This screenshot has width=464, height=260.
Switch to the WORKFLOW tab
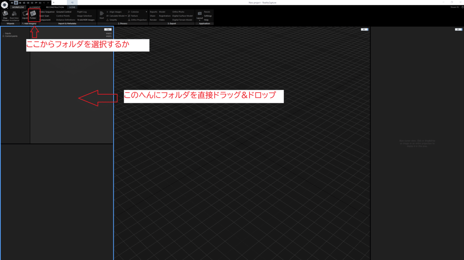pos(18,7)
